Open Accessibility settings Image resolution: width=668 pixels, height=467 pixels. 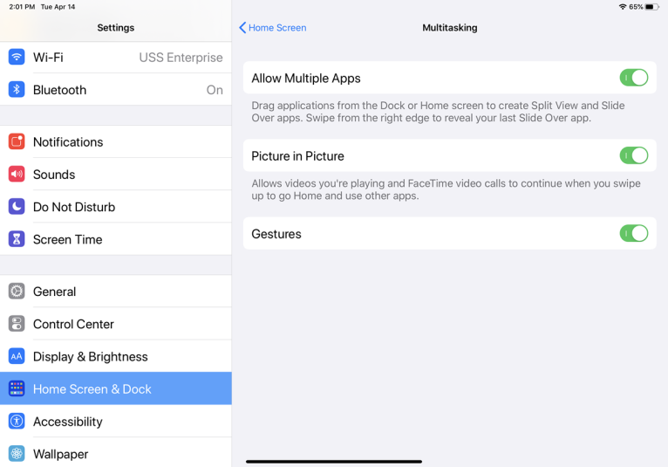[x=116, y=421]
